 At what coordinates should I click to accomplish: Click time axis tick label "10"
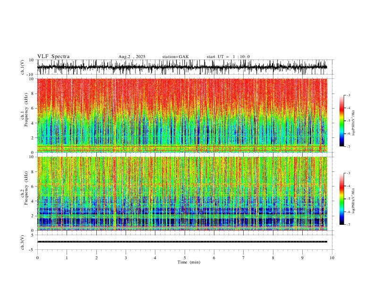(x=332, y=258)
